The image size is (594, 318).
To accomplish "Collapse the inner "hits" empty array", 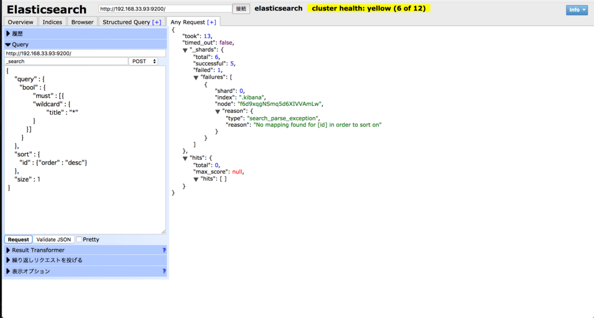I will pos(196,179).
